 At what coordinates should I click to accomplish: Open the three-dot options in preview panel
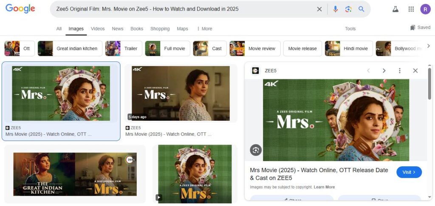(399, 71)
